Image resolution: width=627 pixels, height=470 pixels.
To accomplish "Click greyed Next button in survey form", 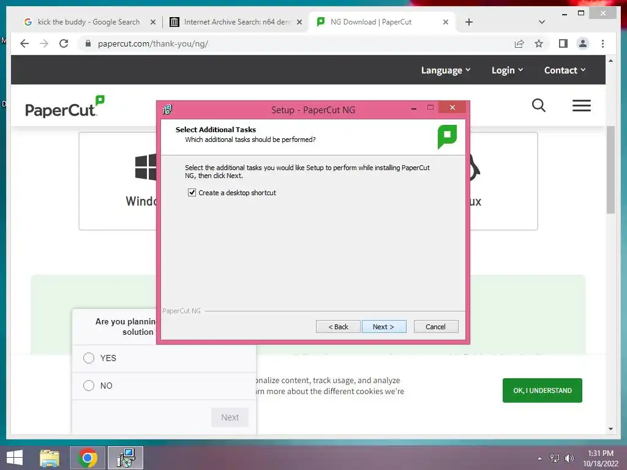I will [230, 417].
